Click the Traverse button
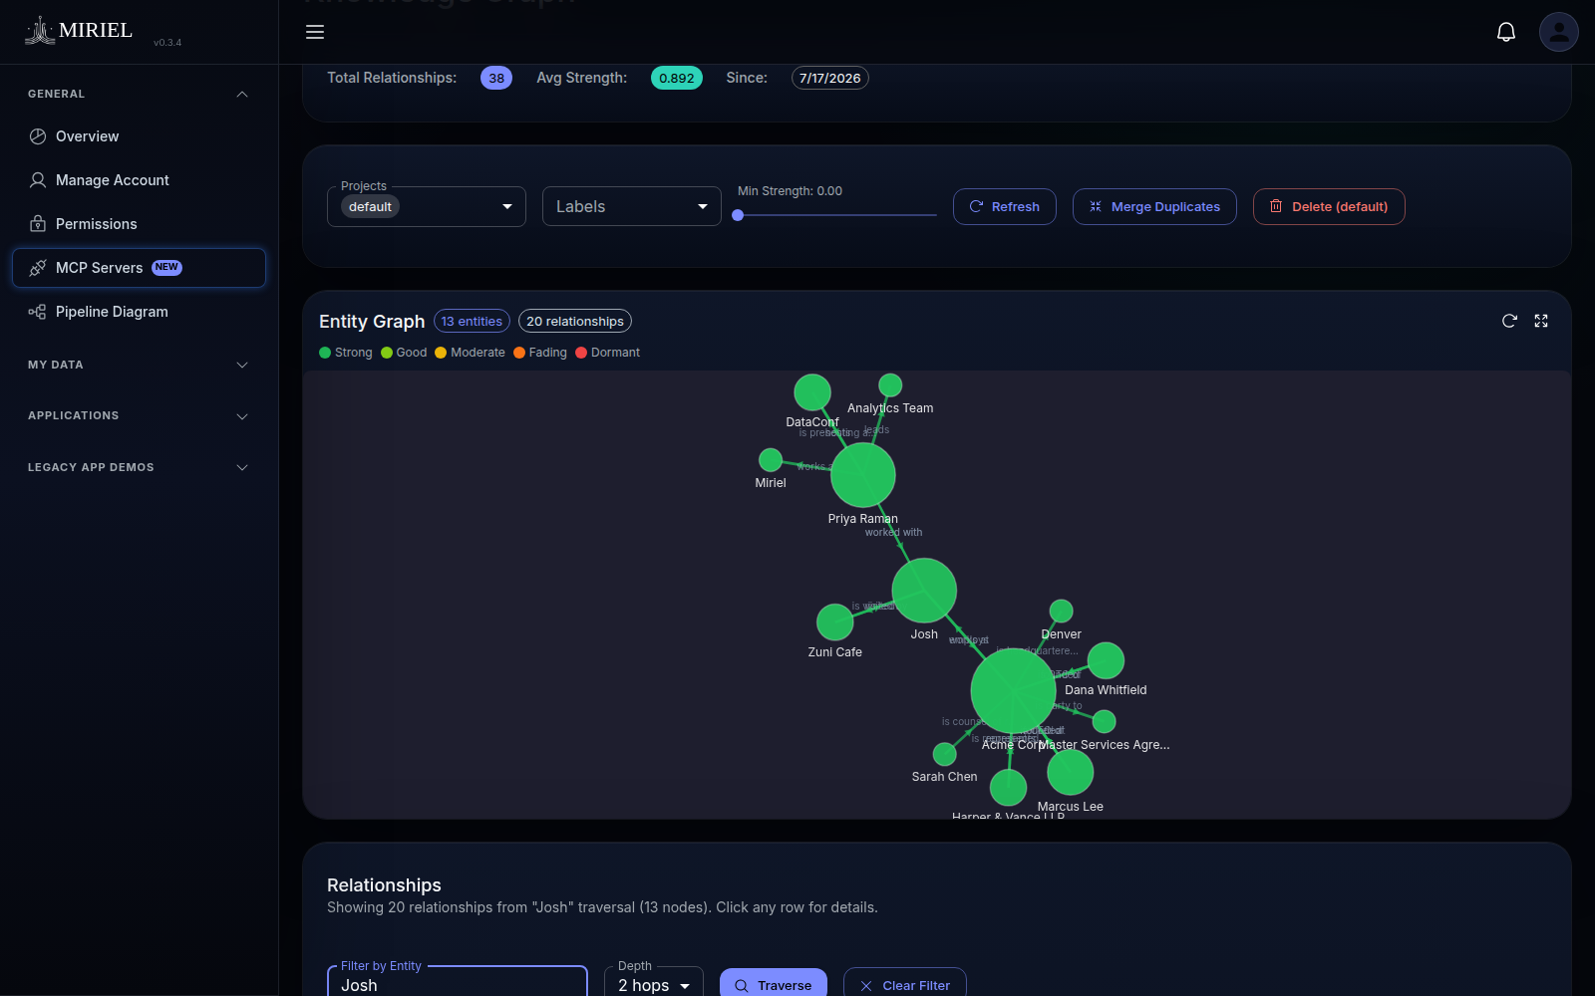This screenshot has height=996, width=1595. 774,983
